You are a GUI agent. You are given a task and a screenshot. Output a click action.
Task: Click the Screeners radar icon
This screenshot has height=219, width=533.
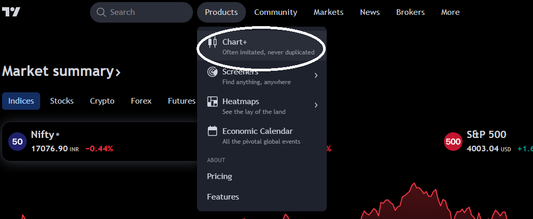pos(212,72)
